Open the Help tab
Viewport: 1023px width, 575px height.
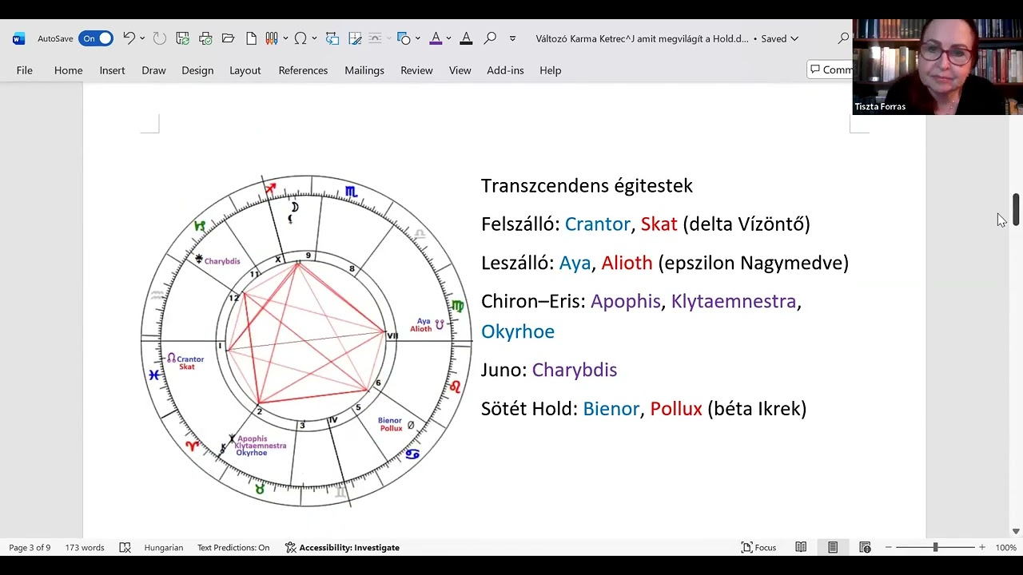[x=550, y=70]
